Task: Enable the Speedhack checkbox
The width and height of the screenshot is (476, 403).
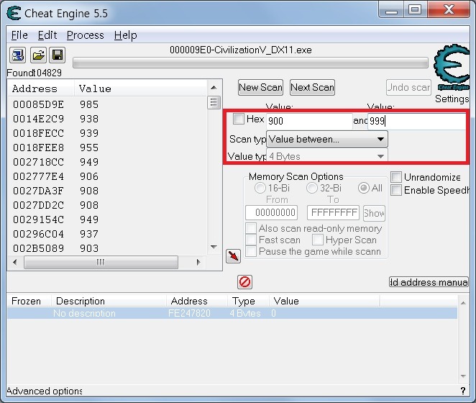Action: click(396, 190)
